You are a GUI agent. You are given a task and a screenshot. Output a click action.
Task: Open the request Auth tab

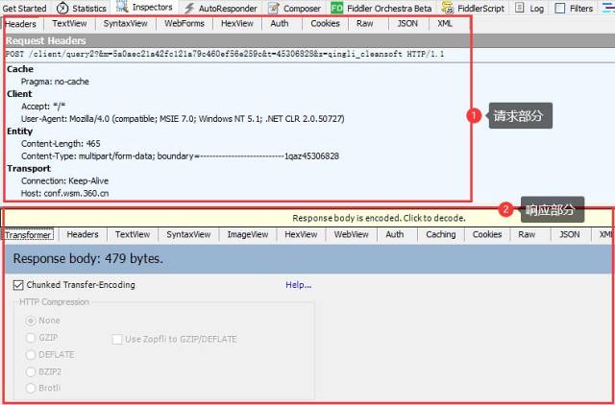click(x=280, y=23)
